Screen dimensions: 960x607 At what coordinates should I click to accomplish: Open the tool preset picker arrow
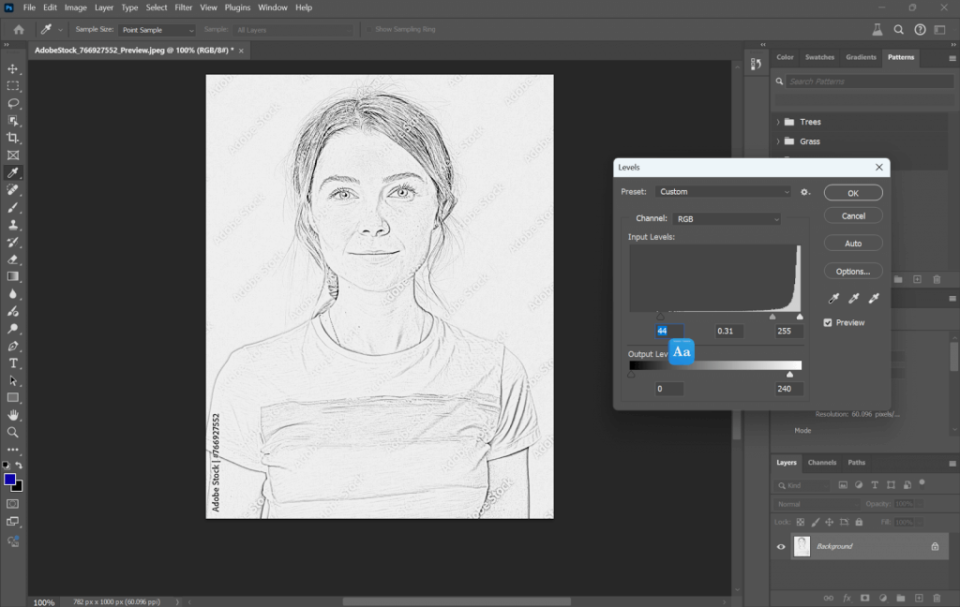(x=60, y=30)
